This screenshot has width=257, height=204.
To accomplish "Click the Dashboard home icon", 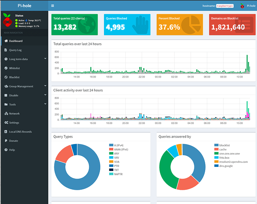I will (x=6, y=41).
